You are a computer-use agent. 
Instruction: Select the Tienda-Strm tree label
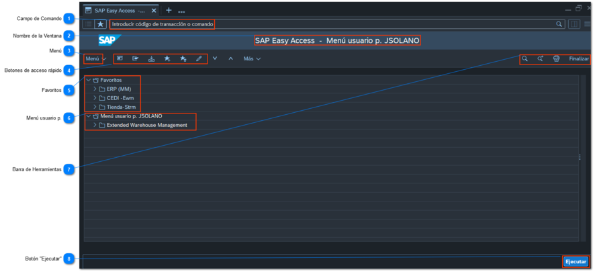(121, 107)
